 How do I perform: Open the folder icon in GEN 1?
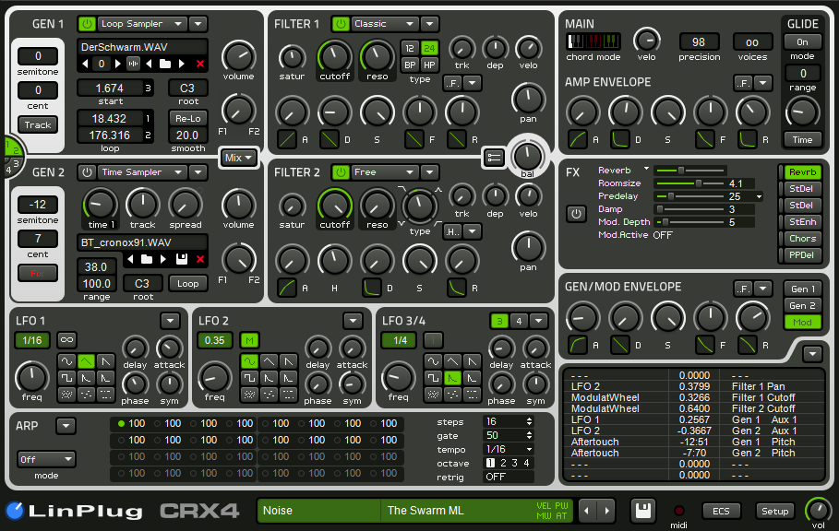[x=165, y=65]
